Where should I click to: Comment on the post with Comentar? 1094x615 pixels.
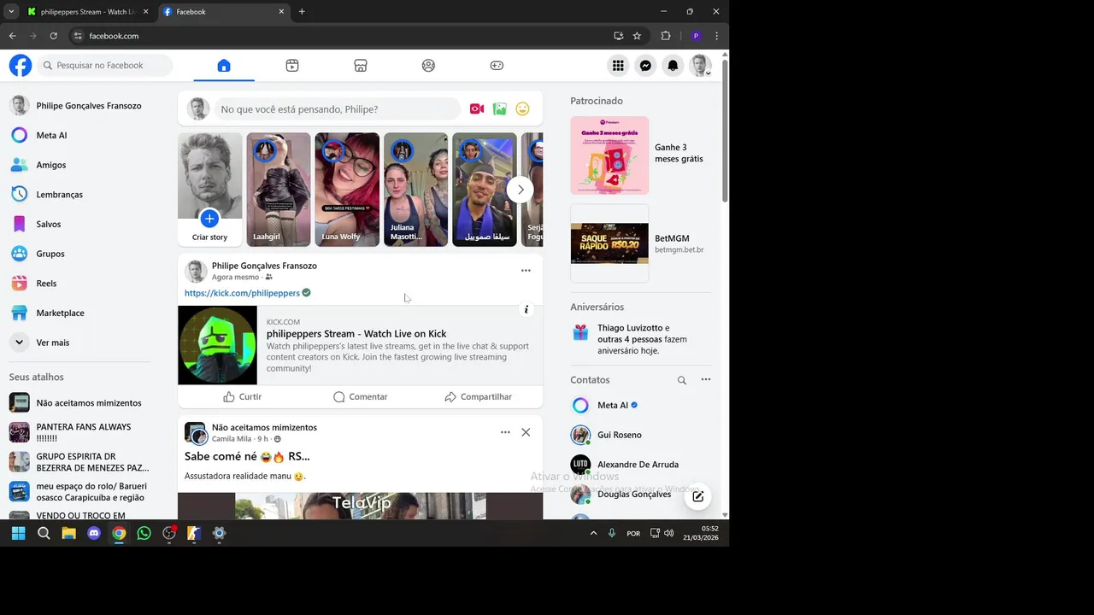coord(360,397)
